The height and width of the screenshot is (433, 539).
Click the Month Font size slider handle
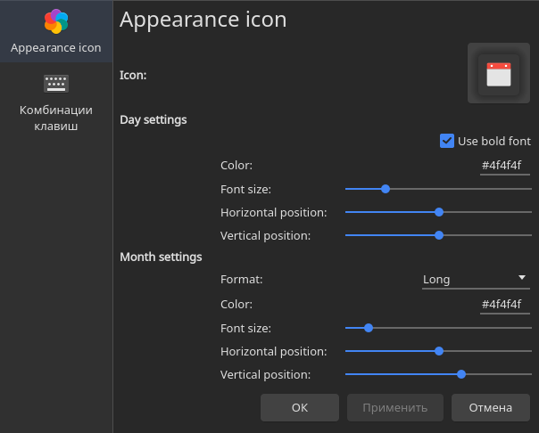pyautogui.click(x=369, y=328)
